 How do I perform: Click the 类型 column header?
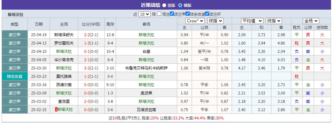(x=15, y=24)
